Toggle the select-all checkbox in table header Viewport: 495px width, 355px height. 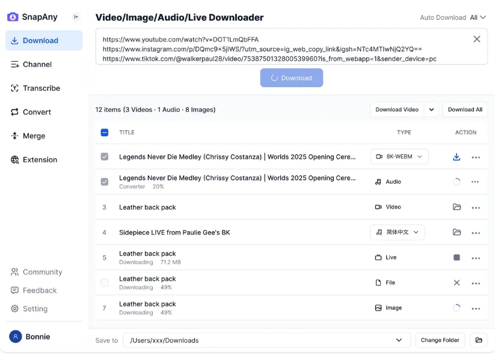pyautogui.click(x=105, y=133)
